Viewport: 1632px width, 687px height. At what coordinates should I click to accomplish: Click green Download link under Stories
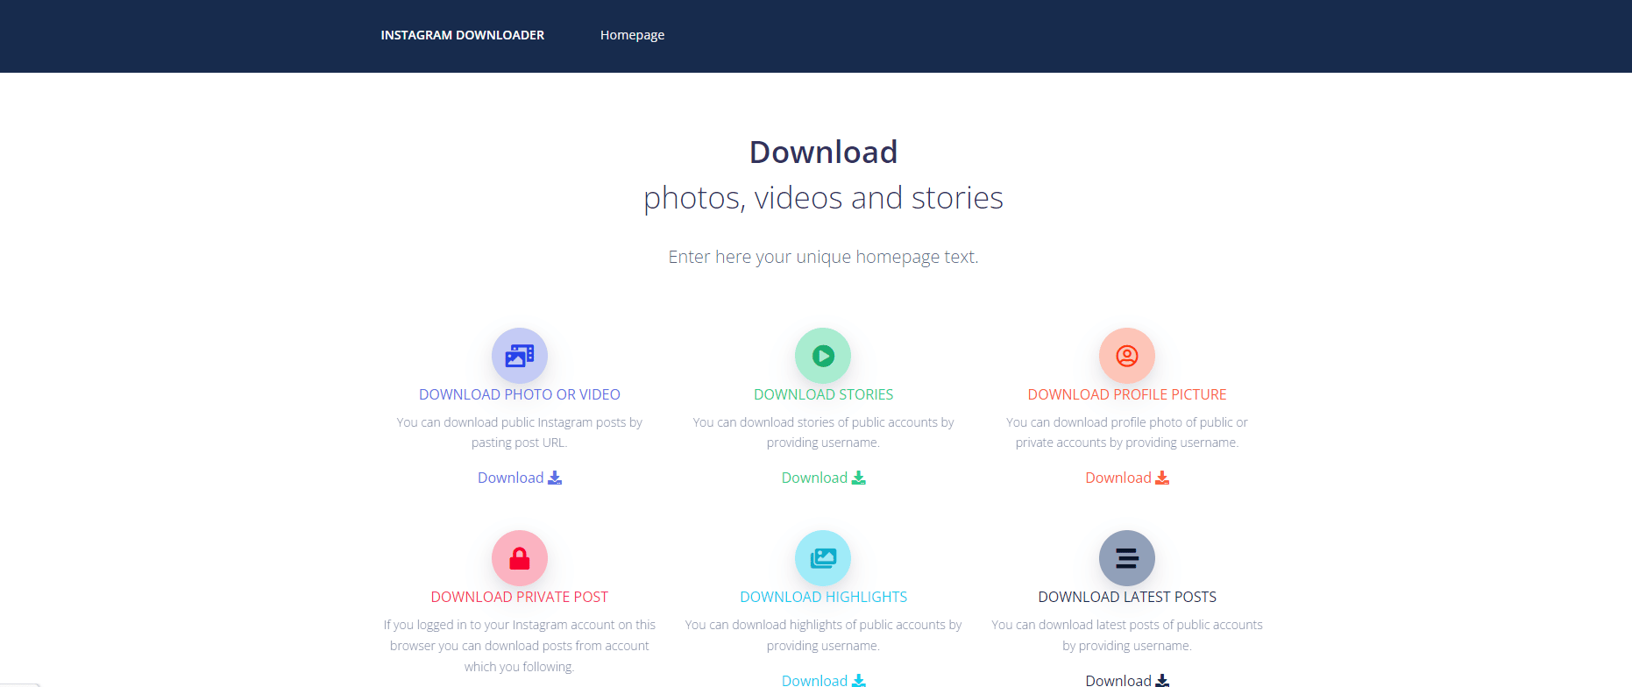tap(823, 478)
